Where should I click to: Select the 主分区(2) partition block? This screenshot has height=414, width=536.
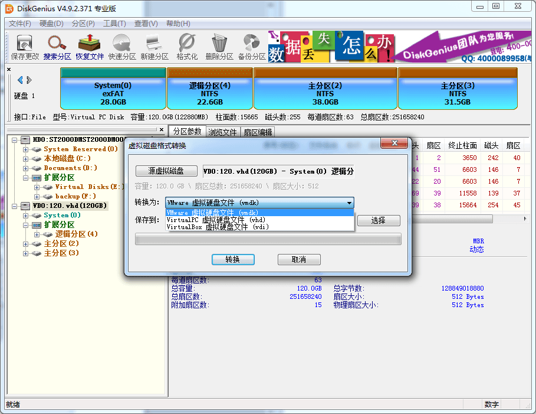[x=325, y=93]
